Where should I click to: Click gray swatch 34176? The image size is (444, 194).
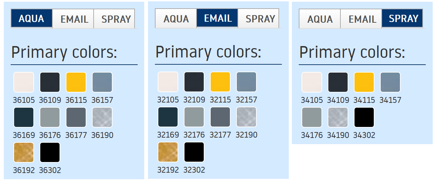click(x=312, y=117)
